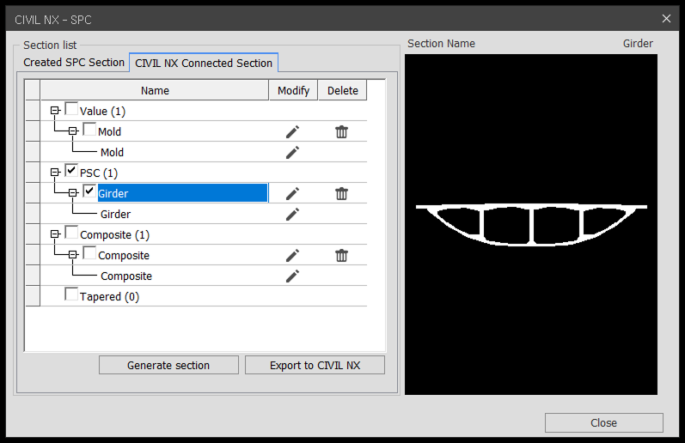The height and width of the screenshot is (443, 685).
Task: Click the Delete column header
Action: 342,90
